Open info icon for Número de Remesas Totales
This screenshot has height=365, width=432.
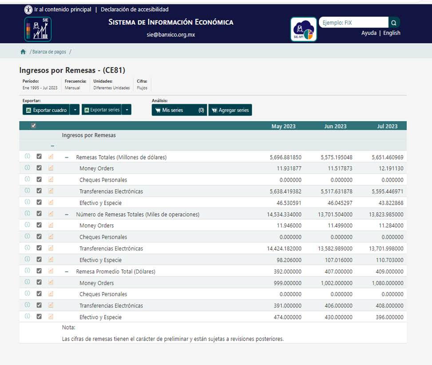[x=27, y=214]
